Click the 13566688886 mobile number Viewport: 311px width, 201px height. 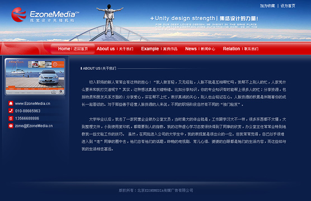pyautogui.click(x=27, y=118)
